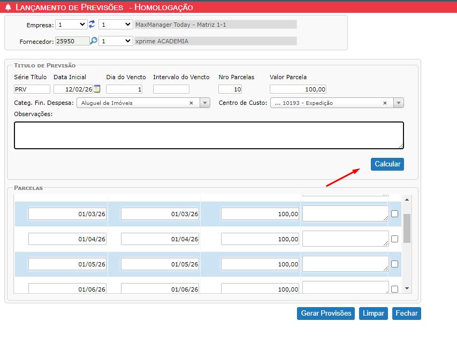This screenshot has width=457, height=344.
Task: Open the first Empresa dropdown
Action: tap(71, 24)
